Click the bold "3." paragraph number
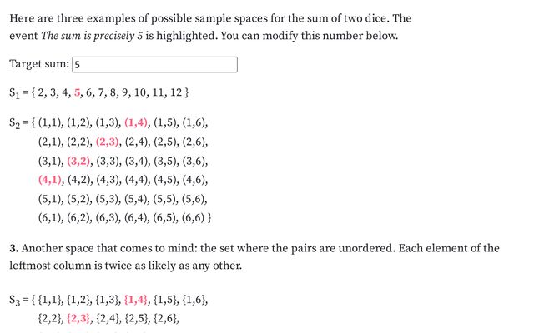Image resolution: width=534 pixels, height=333 pixels. (14, 249)
